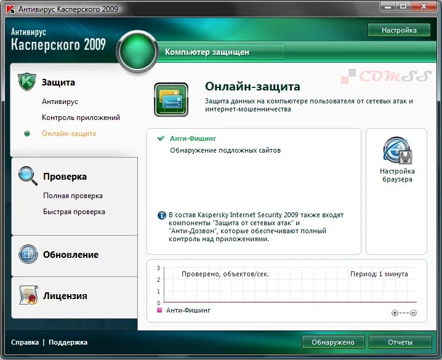Image resolution: width=442 pixels, height=360 pixels.
Task: Click the magnifying glass icon beside Проверка
Action: 28,176
